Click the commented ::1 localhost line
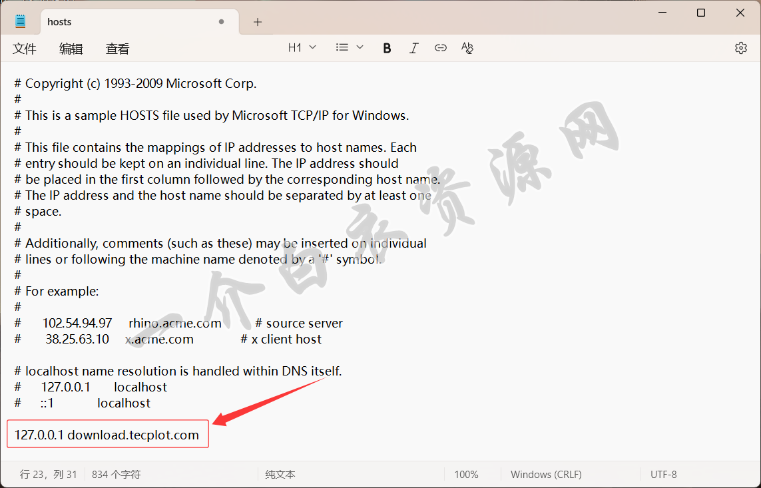This screenshot has width=761, height=488. 83,403
